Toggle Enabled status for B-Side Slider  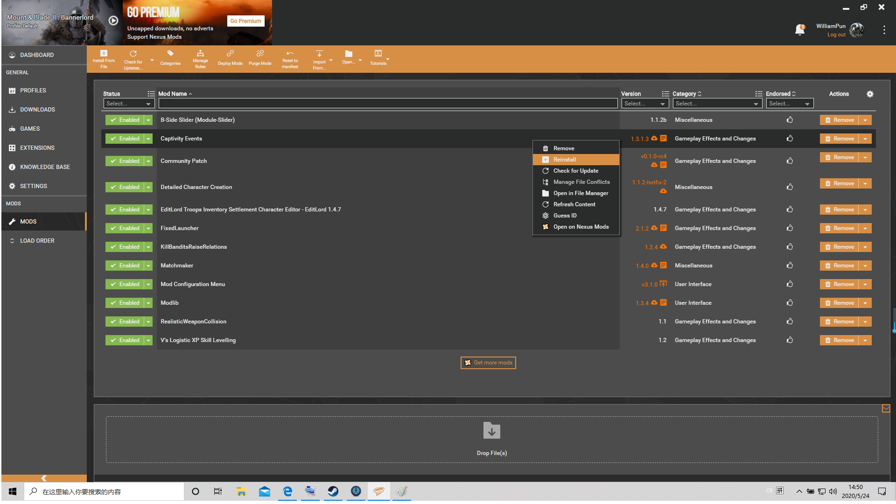[x=125, y=120]
